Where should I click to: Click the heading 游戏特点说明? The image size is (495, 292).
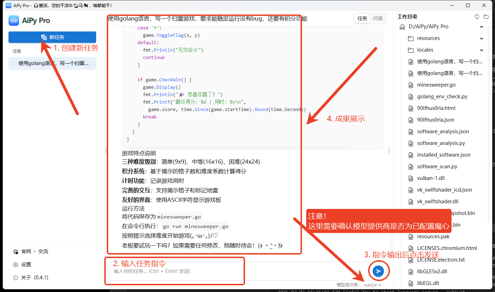coord(139,153)
